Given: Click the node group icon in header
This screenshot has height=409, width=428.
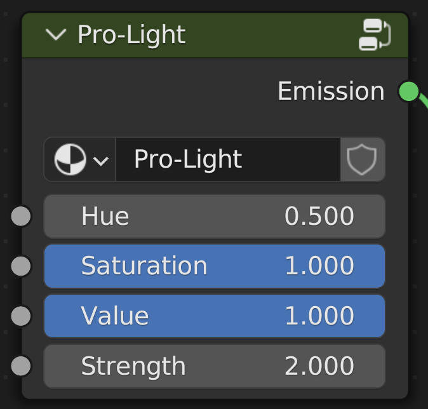Looking at the screenshot, I should pos(374,35).
